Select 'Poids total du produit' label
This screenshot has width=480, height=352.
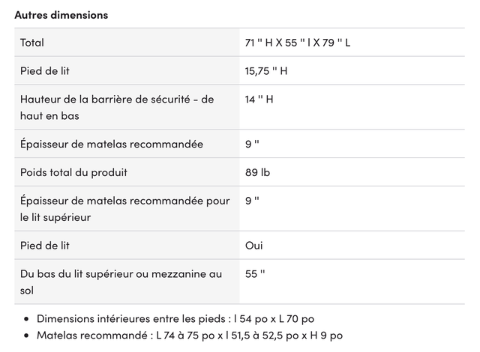pos(73,172)
